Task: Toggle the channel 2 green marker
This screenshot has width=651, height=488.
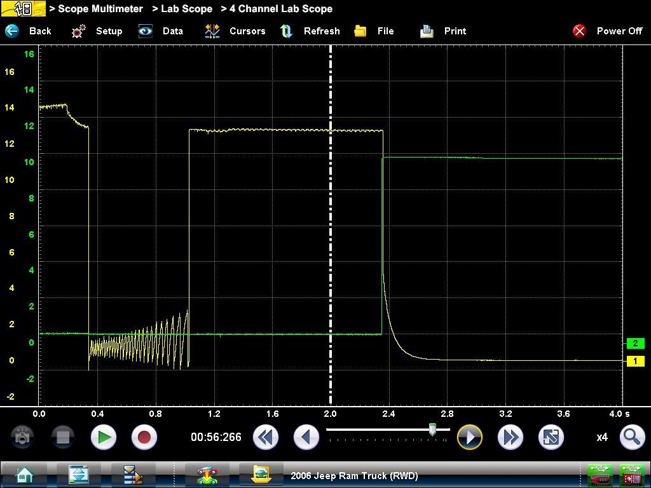Action: coord(635,343)
